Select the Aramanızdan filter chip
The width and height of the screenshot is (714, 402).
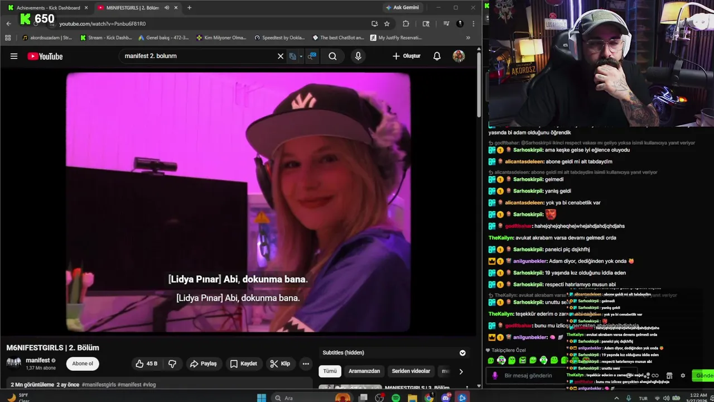pos(364,371)
